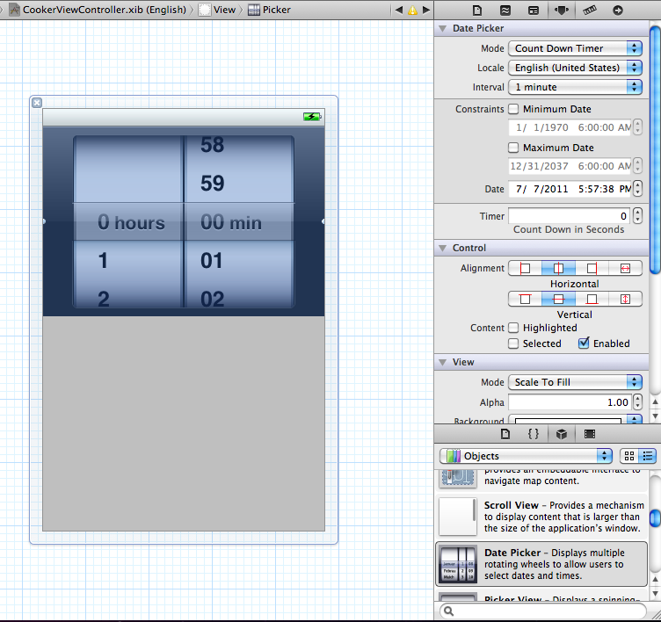
Task: Click the Date value field
Action: coord(570,189)
